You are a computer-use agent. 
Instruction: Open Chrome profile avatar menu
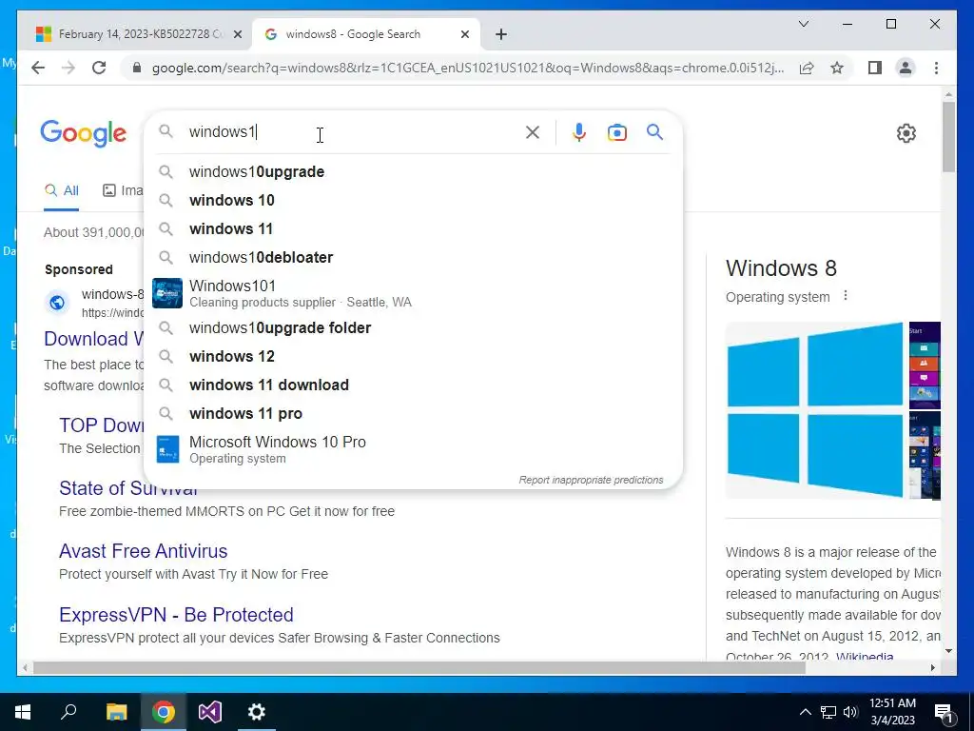906,68
